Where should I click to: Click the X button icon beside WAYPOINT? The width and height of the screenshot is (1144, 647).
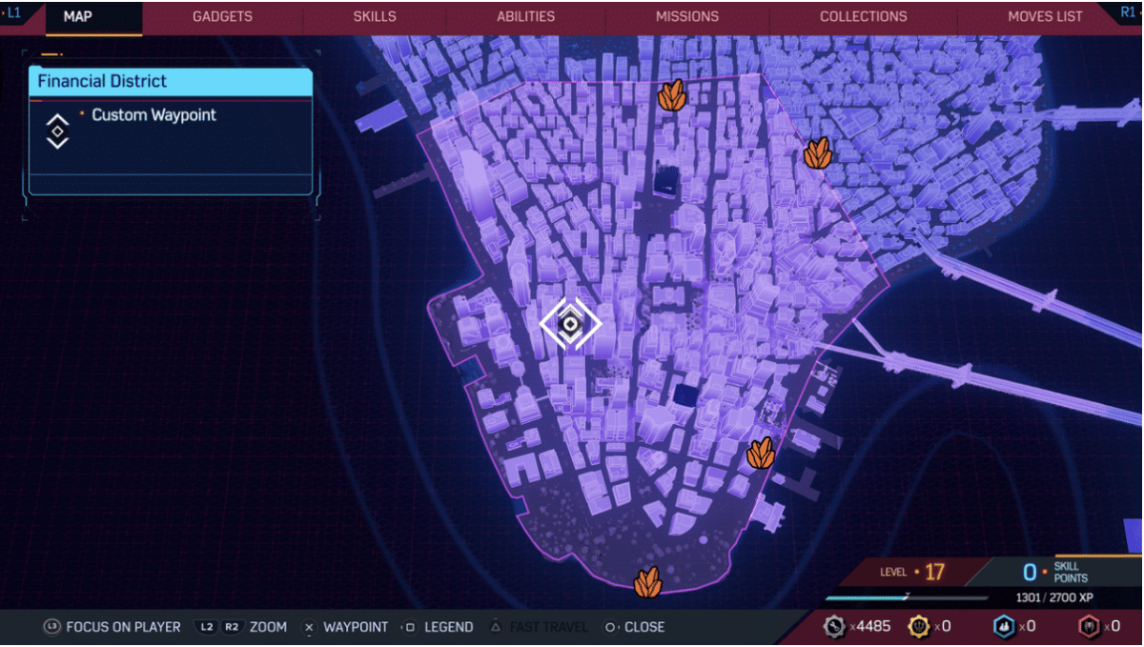[308, 627]
